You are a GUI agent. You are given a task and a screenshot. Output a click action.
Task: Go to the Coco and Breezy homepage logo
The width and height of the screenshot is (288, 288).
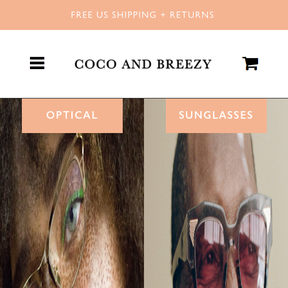click(x=143, y=64)
